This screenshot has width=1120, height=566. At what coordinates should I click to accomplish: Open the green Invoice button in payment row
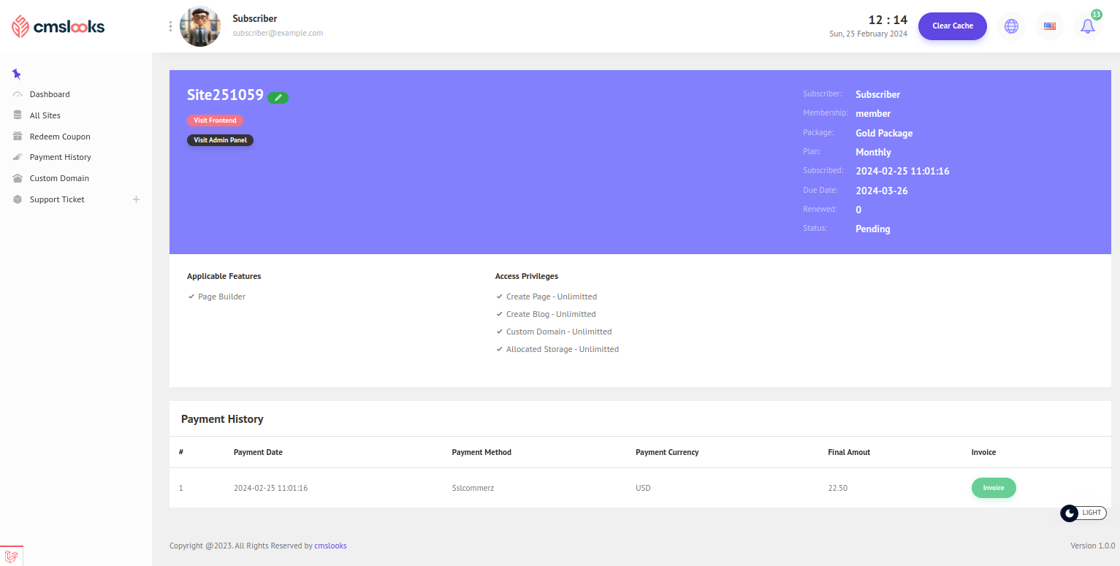click(x=993, y=488)
